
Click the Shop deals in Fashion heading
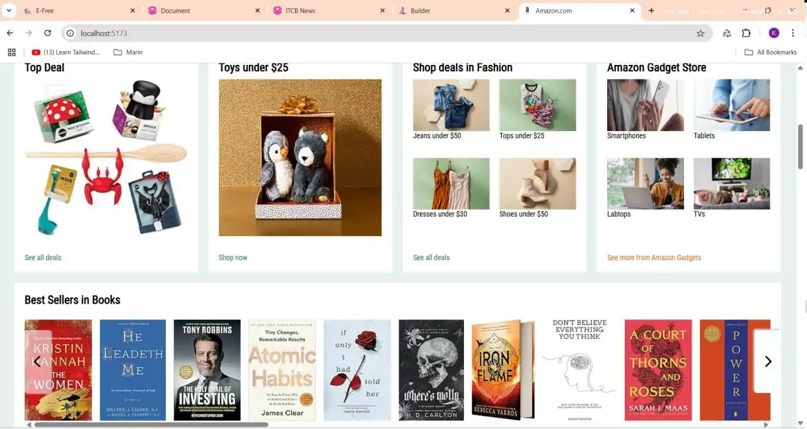point(463,67)
